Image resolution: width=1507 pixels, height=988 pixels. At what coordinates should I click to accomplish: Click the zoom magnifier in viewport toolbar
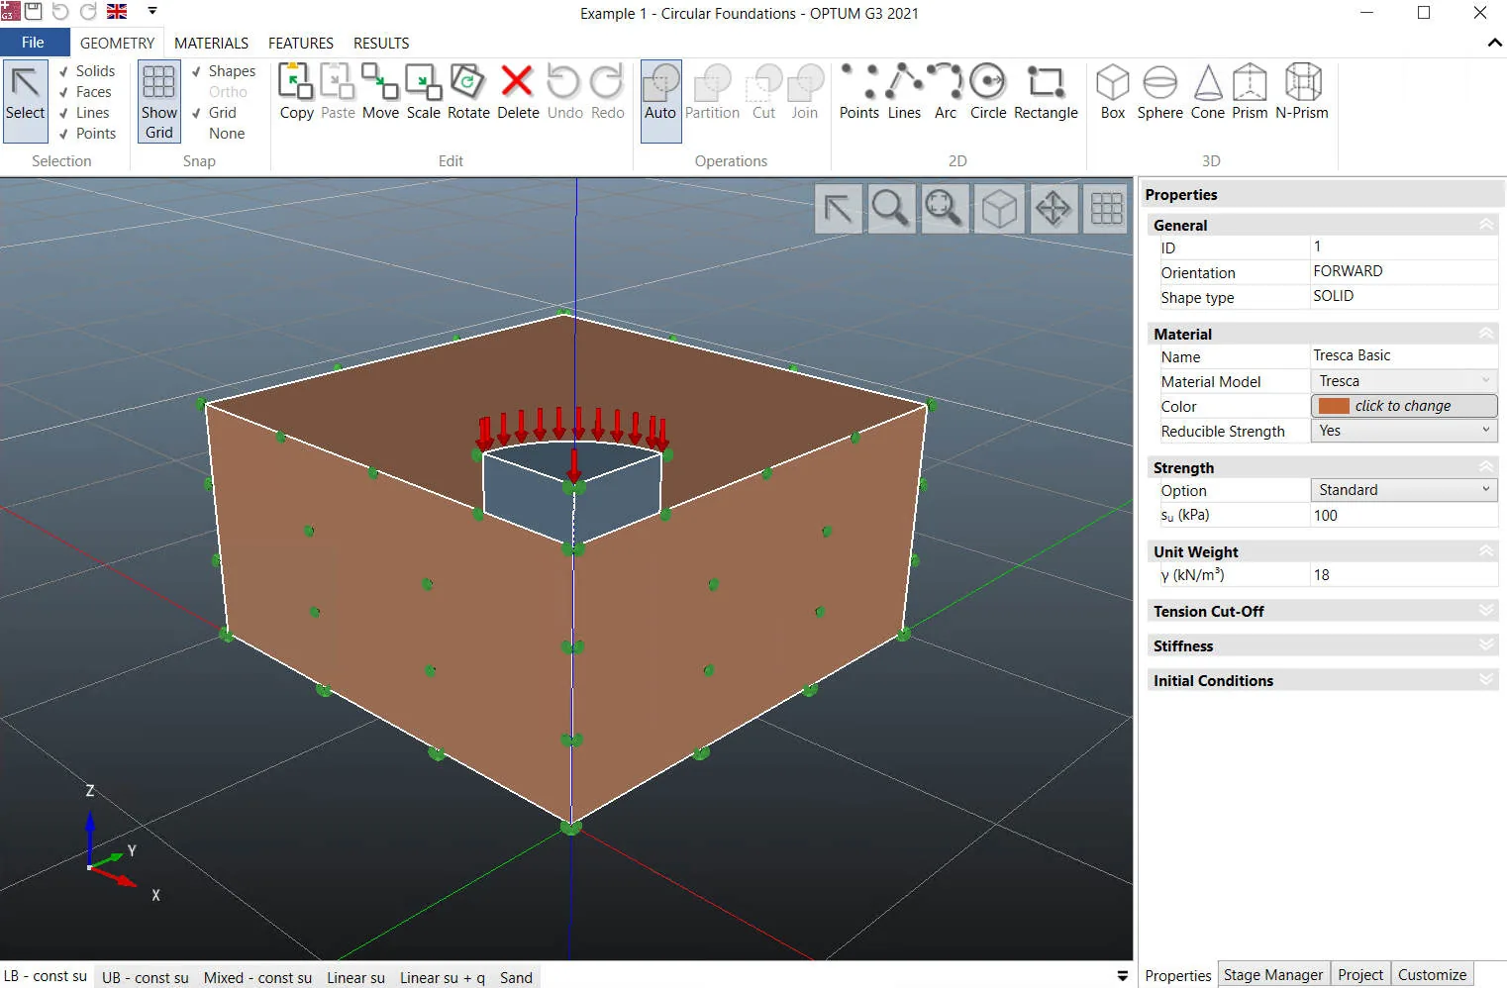click(x=889, y=209)
